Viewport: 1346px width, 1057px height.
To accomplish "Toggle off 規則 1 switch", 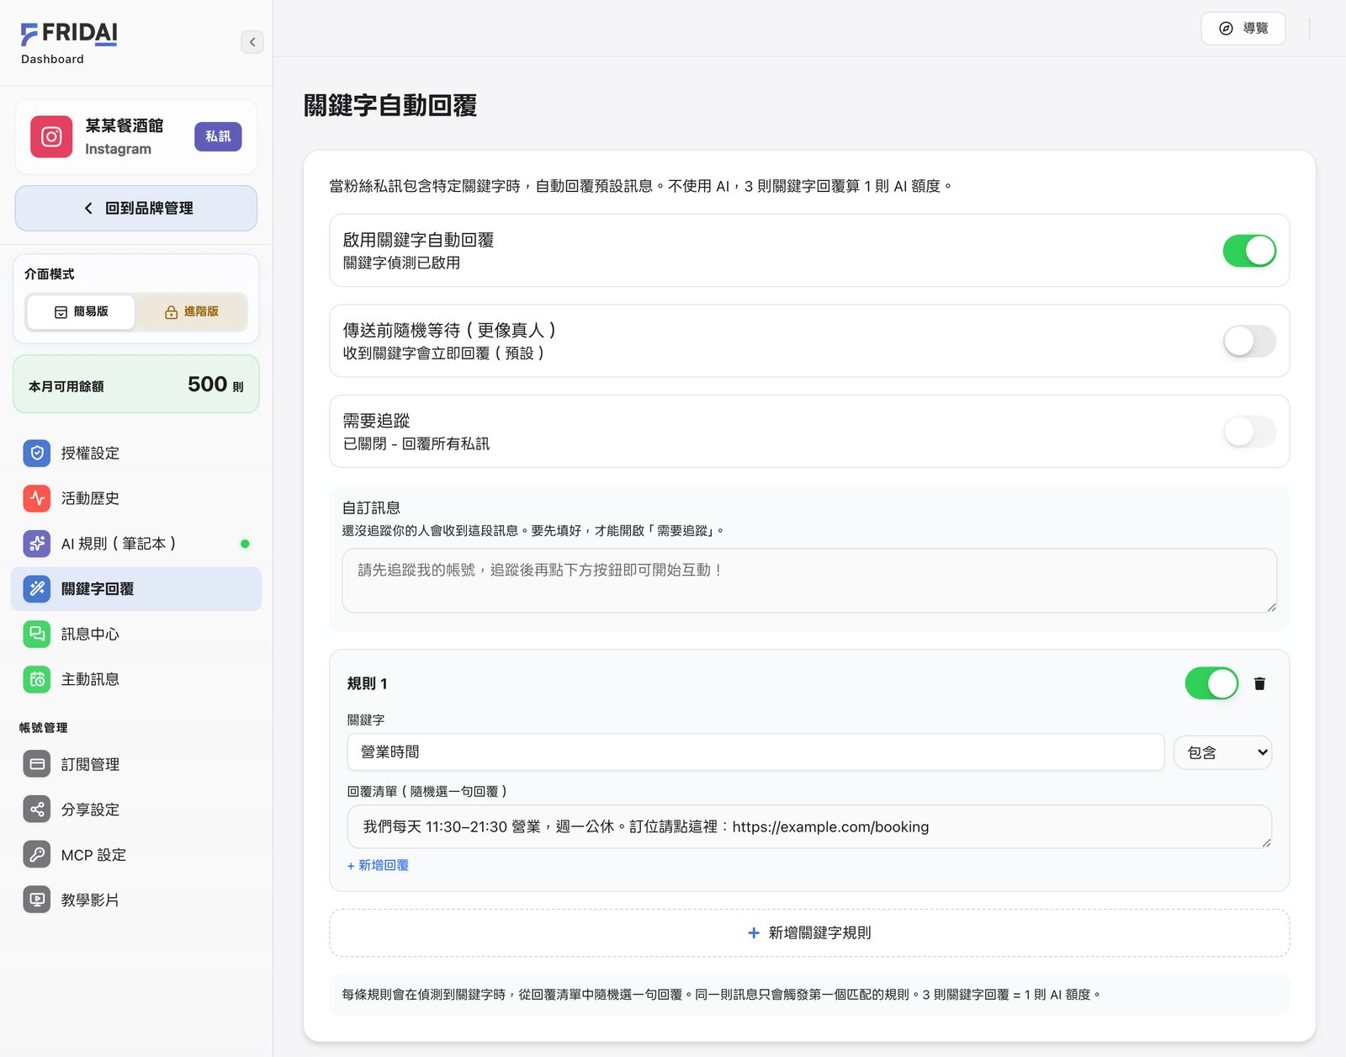I will click(1211, 683).
